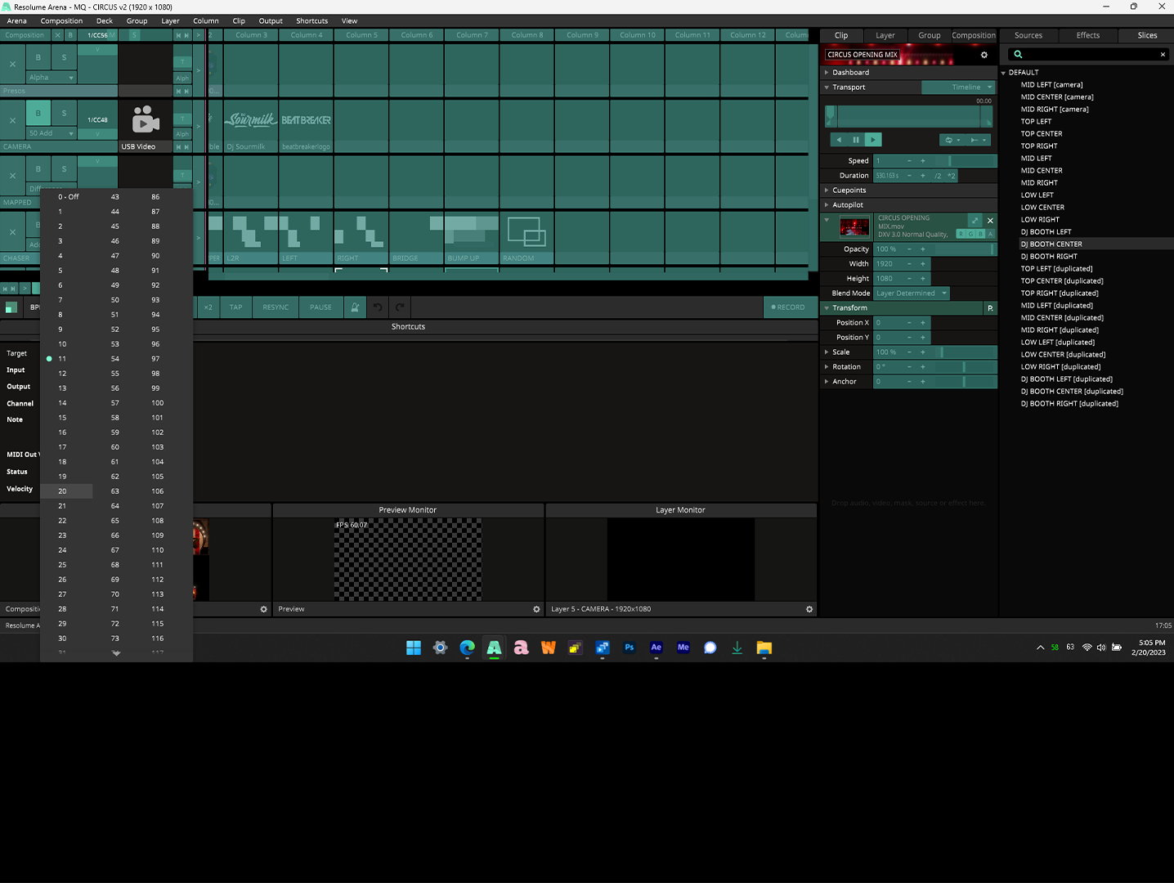Click the undo arrow in the tempo toolbar
This screenshot has height=883, width=1174.
pos(378,307)
